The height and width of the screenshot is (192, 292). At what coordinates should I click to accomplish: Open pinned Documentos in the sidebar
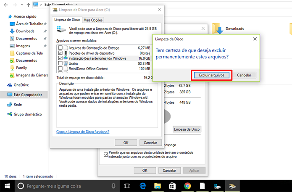[26, 38]
